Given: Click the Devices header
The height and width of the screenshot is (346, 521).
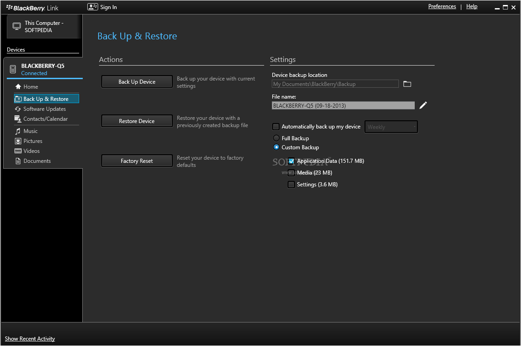Looking at the screenshot, I should (16, 49).
